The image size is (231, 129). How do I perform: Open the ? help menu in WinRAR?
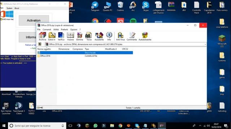(80, 29)
